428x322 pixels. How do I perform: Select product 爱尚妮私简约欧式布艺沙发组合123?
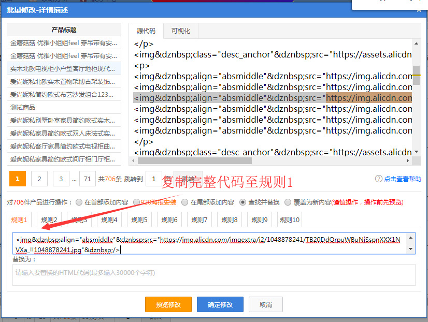pos(64,95)
